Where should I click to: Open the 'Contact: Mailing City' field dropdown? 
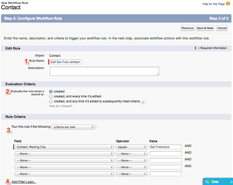[64, 147]
